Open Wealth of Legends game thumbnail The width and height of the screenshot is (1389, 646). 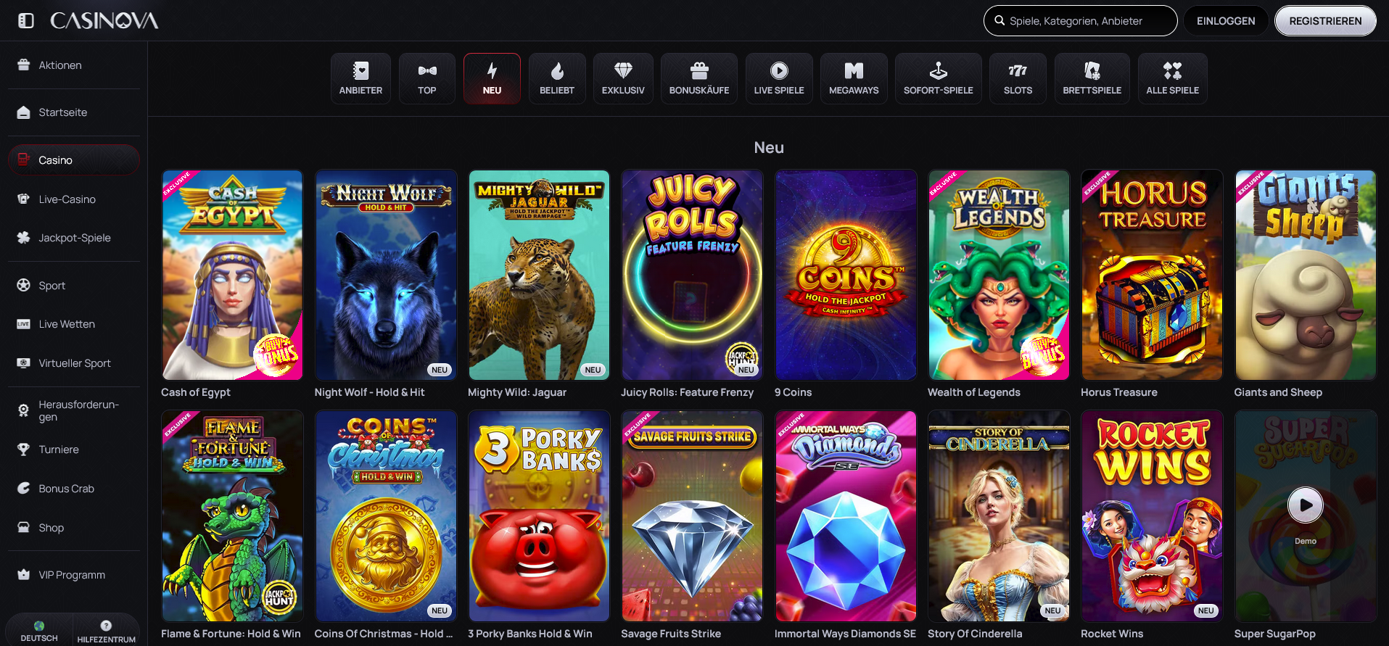click(999, 275)
